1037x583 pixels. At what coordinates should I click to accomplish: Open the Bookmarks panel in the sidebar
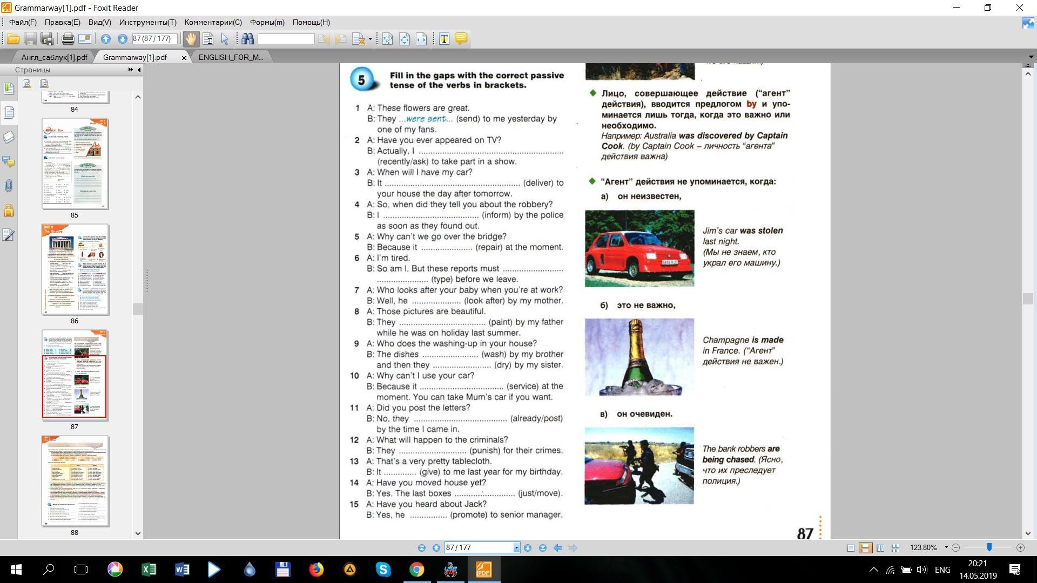coord(9,88)
